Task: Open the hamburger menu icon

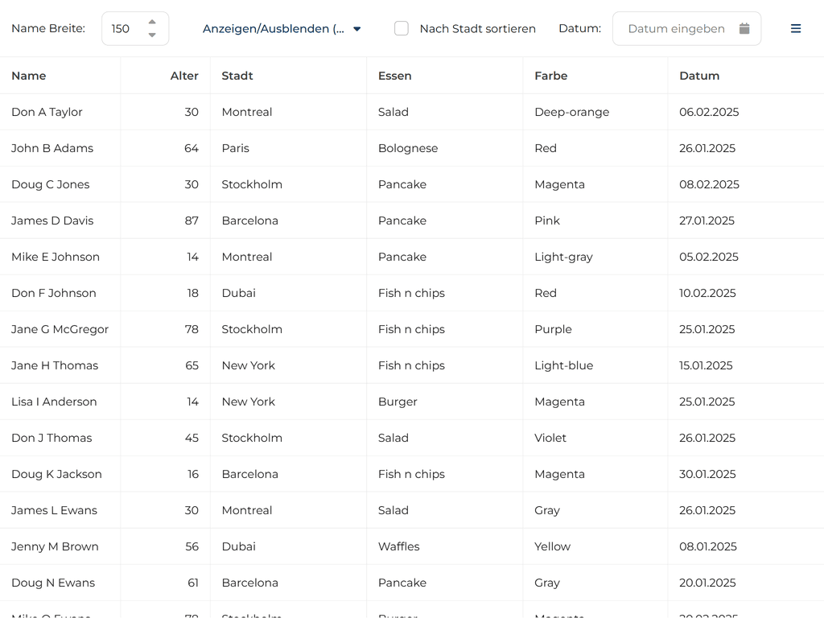Action: (795, 29)
